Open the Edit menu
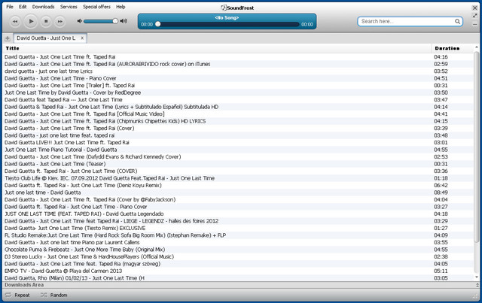This screenshot has width=482, height=303. 23,7
